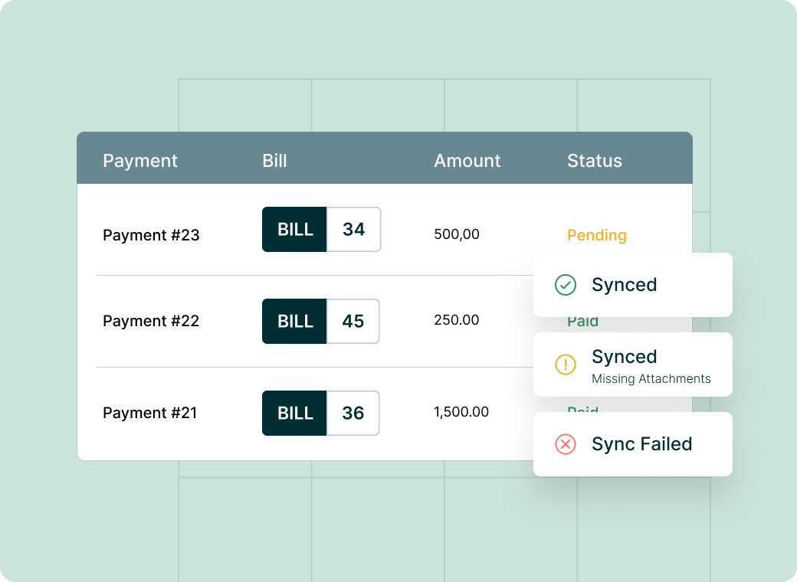Image resolution: width=797 pixels, height=582 pixels.
Task: Click the orange exclamation warning icon
Action: coord(566,365)
